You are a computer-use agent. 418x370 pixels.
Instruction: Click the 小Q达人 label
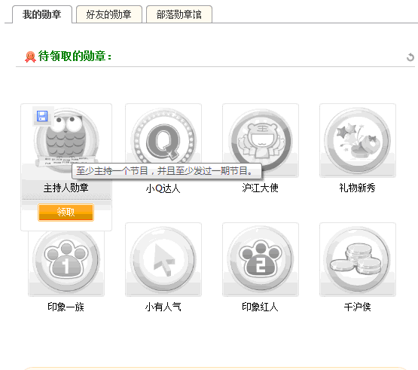tap(163, 188)
